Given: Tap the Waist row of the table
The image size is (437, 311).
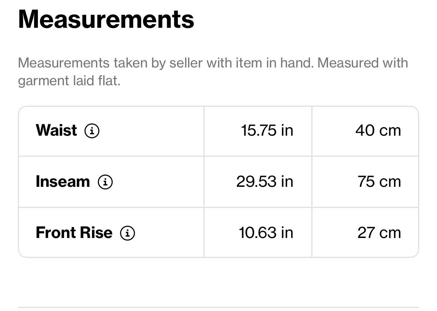Looking at the screenshot, I should pyautogui.click(x=219, y=131).
